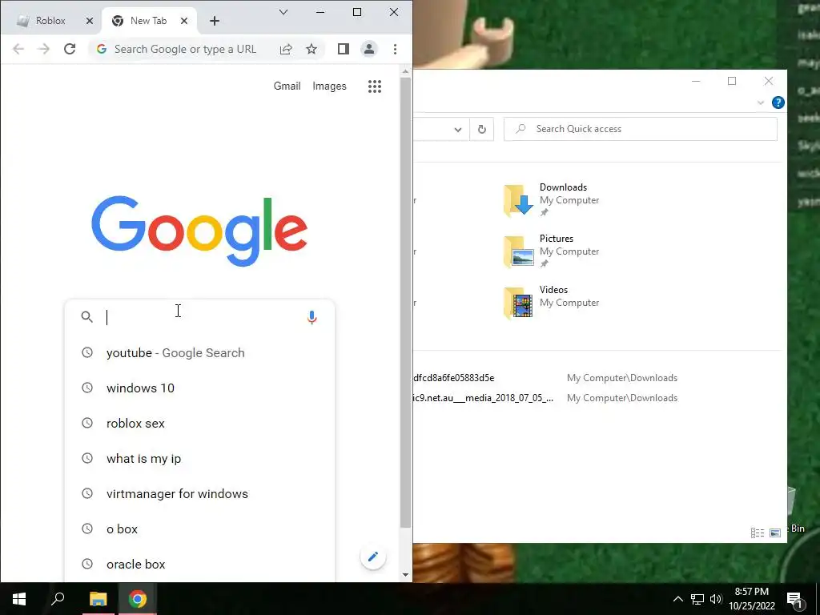820x615 pixels.
Task: Click the Chrome vertical scrollbar
Action: [406, 302]
